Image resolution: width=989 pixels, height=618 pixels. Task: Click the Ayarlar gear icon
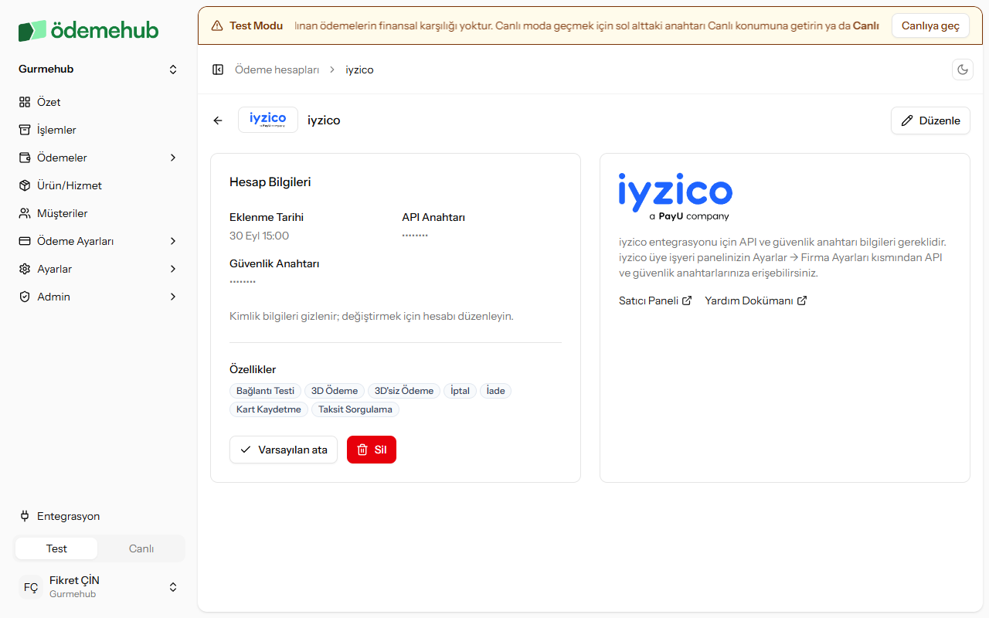tap(25, 269)
